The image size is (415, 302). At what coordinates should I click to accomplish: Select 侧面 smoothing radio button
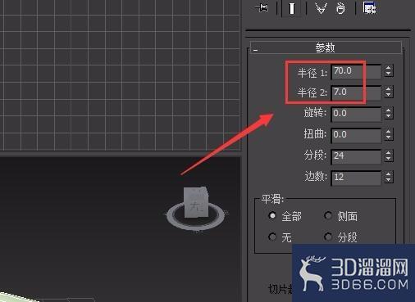328,216
